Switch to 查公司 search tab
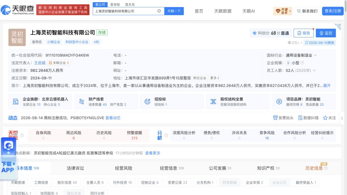Viewport: 347px width, 195px height. [100, 4]
